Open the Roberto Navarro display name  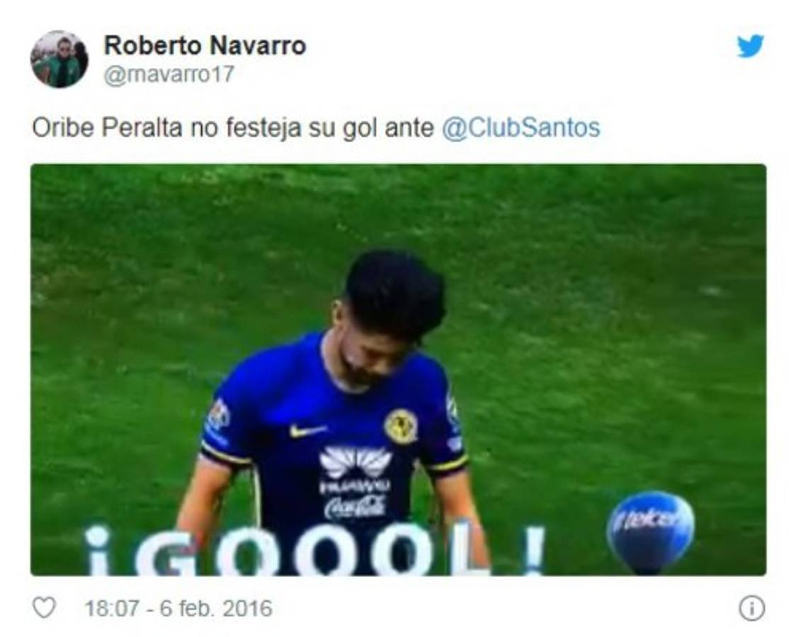[205, 46]
